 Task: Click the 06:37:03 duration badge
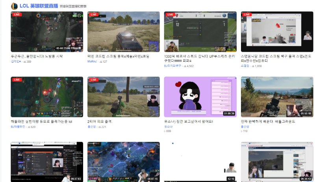coord(76,179)
